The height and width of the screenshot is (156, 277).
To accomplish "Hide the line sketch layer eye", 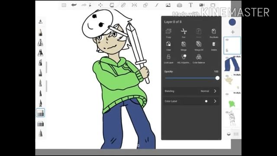I will point(227,112).
